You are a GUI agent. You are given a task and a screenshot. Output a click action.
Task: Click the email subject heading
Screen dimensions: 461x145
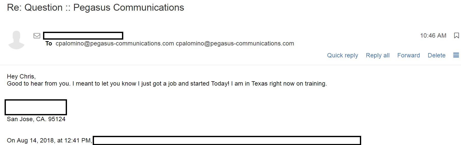coord(96,8)
